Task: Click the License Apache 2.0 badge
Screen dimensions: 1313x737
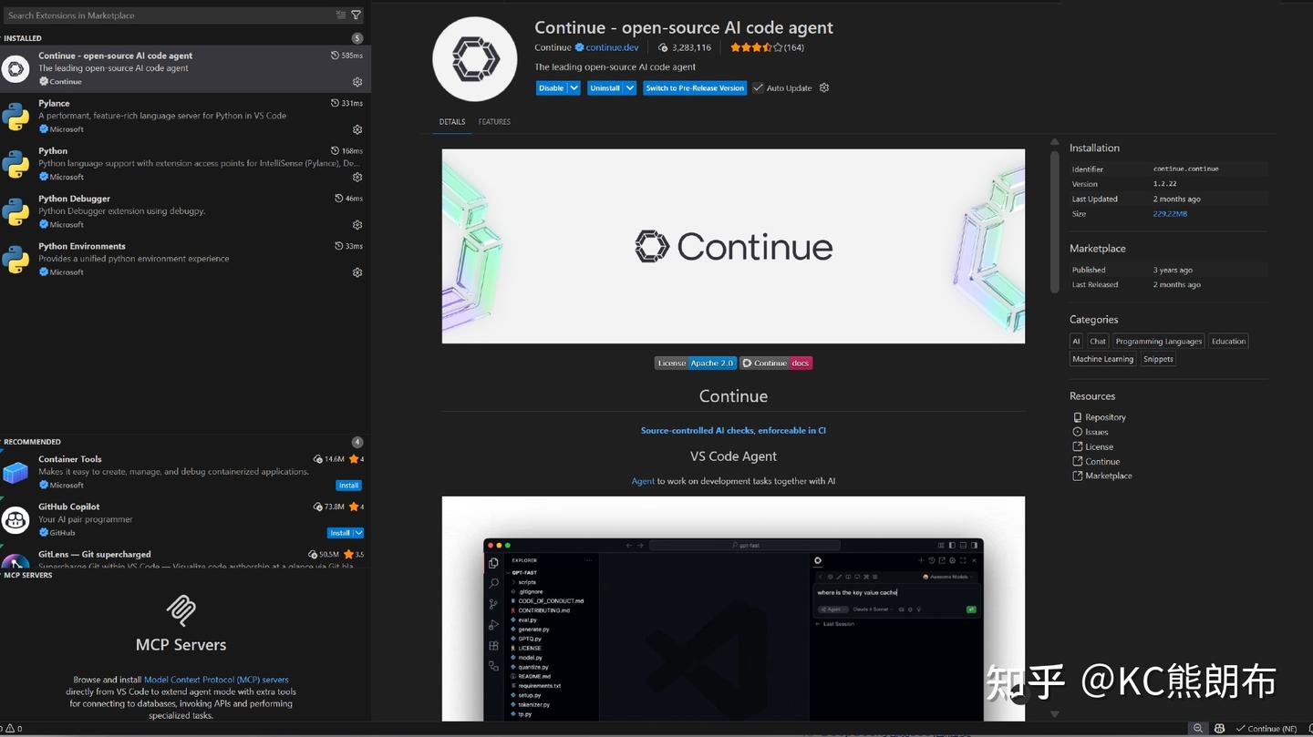Action: pos(696,363)
